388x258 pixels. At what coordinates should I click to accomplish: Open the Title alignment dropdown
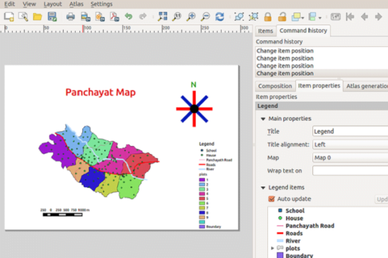click(350, 144)
